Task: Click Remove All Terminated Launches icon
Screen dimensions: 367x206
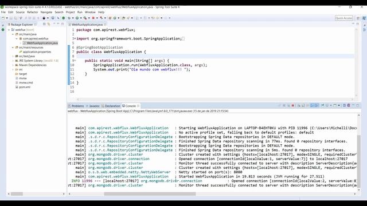Action: [x=288, y=105]
